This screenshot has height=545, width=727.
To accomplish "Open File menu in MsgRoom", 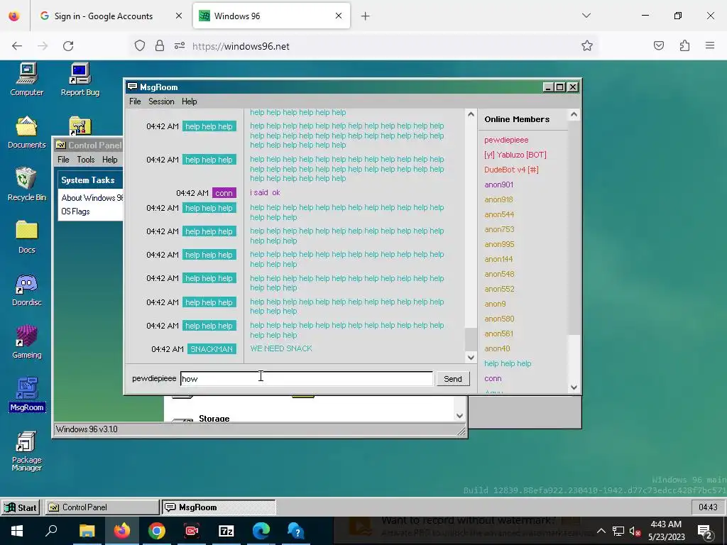I will pos(135,101).
